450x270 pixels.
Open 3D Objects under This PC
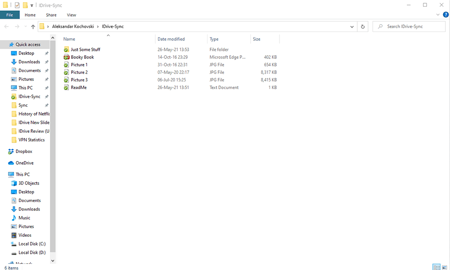click(x=29, y=183)
